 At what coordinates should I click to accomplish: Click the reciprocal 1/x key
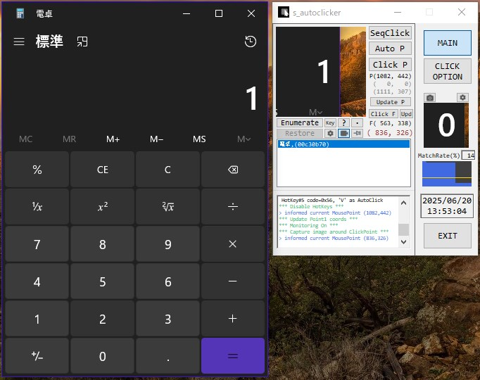[37, 207]
